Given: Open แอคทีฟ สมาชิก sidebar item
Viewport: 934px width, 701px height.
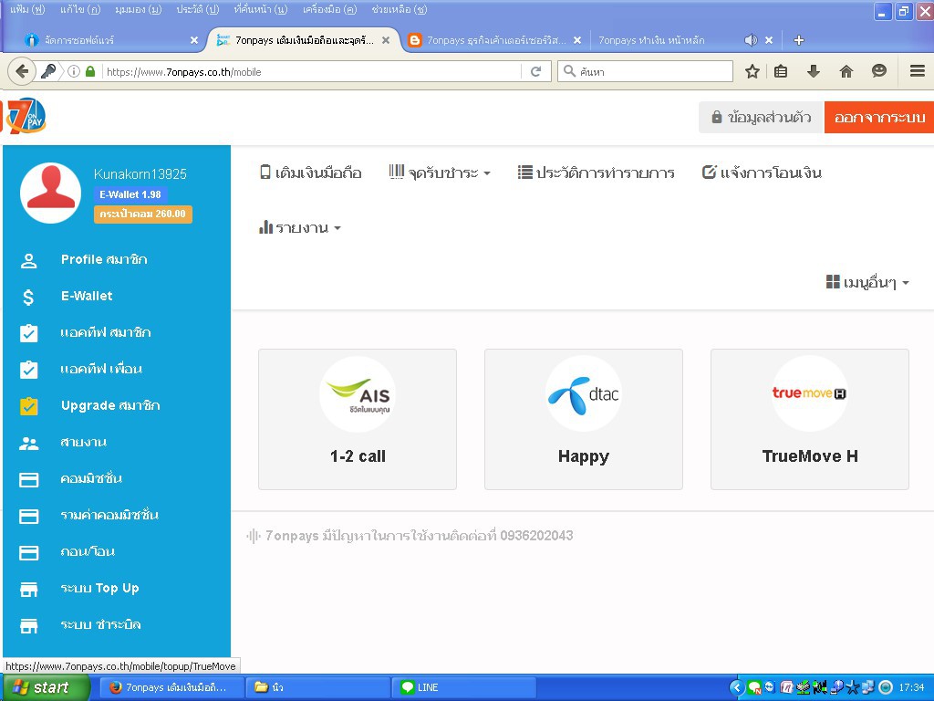Looking at the screenshot, I should (x=106, y=332).
